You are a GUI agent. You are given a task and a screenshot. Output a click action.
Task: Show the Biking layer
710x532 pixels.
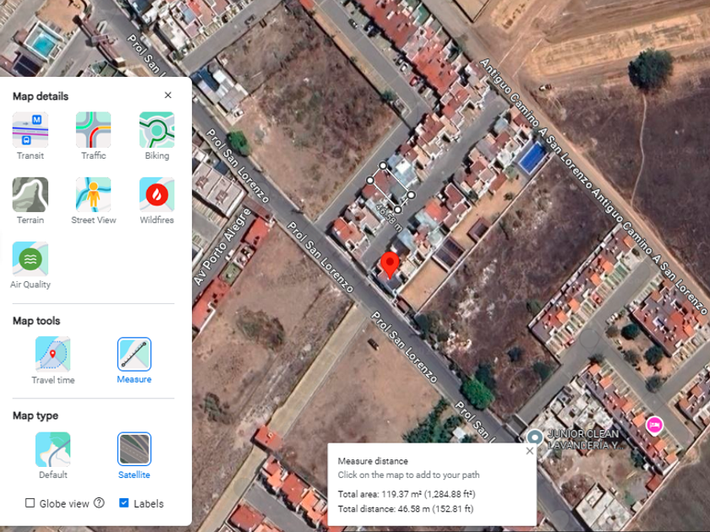156,130
